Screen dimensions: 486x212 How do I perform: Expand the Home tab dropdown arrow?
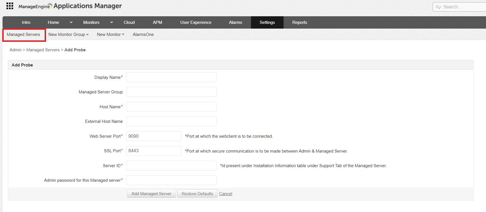pos(71,22)
